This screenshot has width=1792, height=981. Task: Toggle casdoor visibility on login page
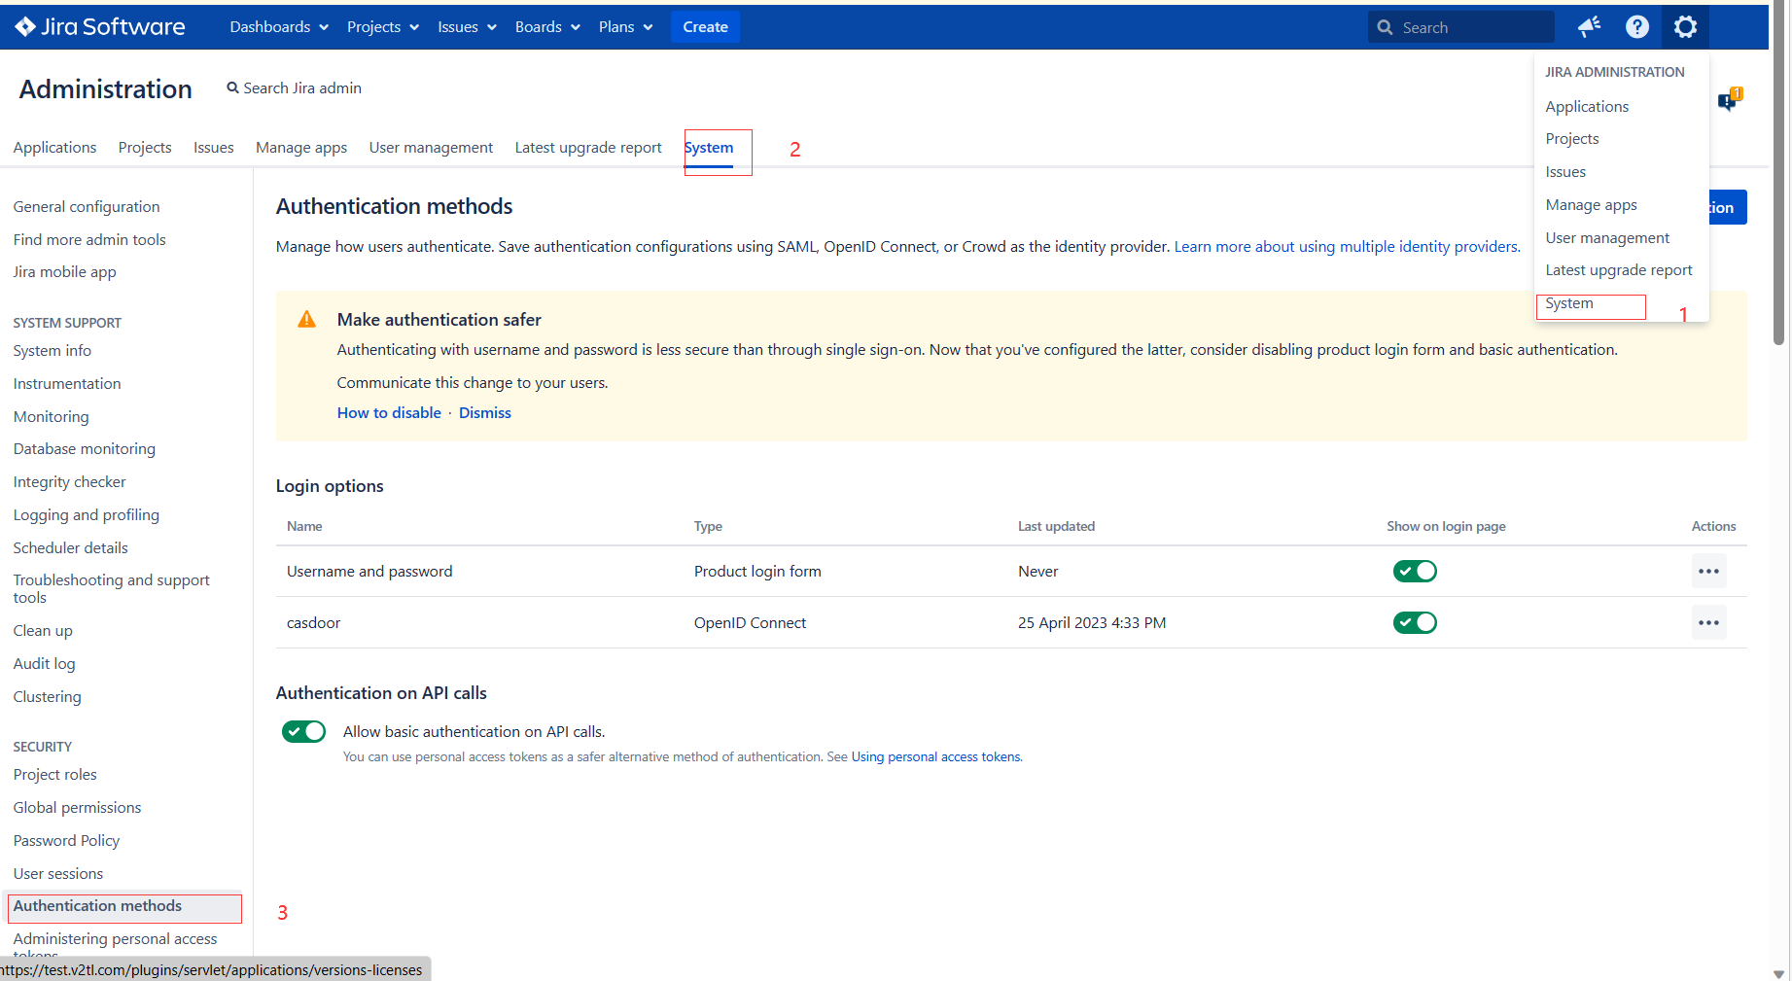pyautogui.click(x=1415, y=622)
